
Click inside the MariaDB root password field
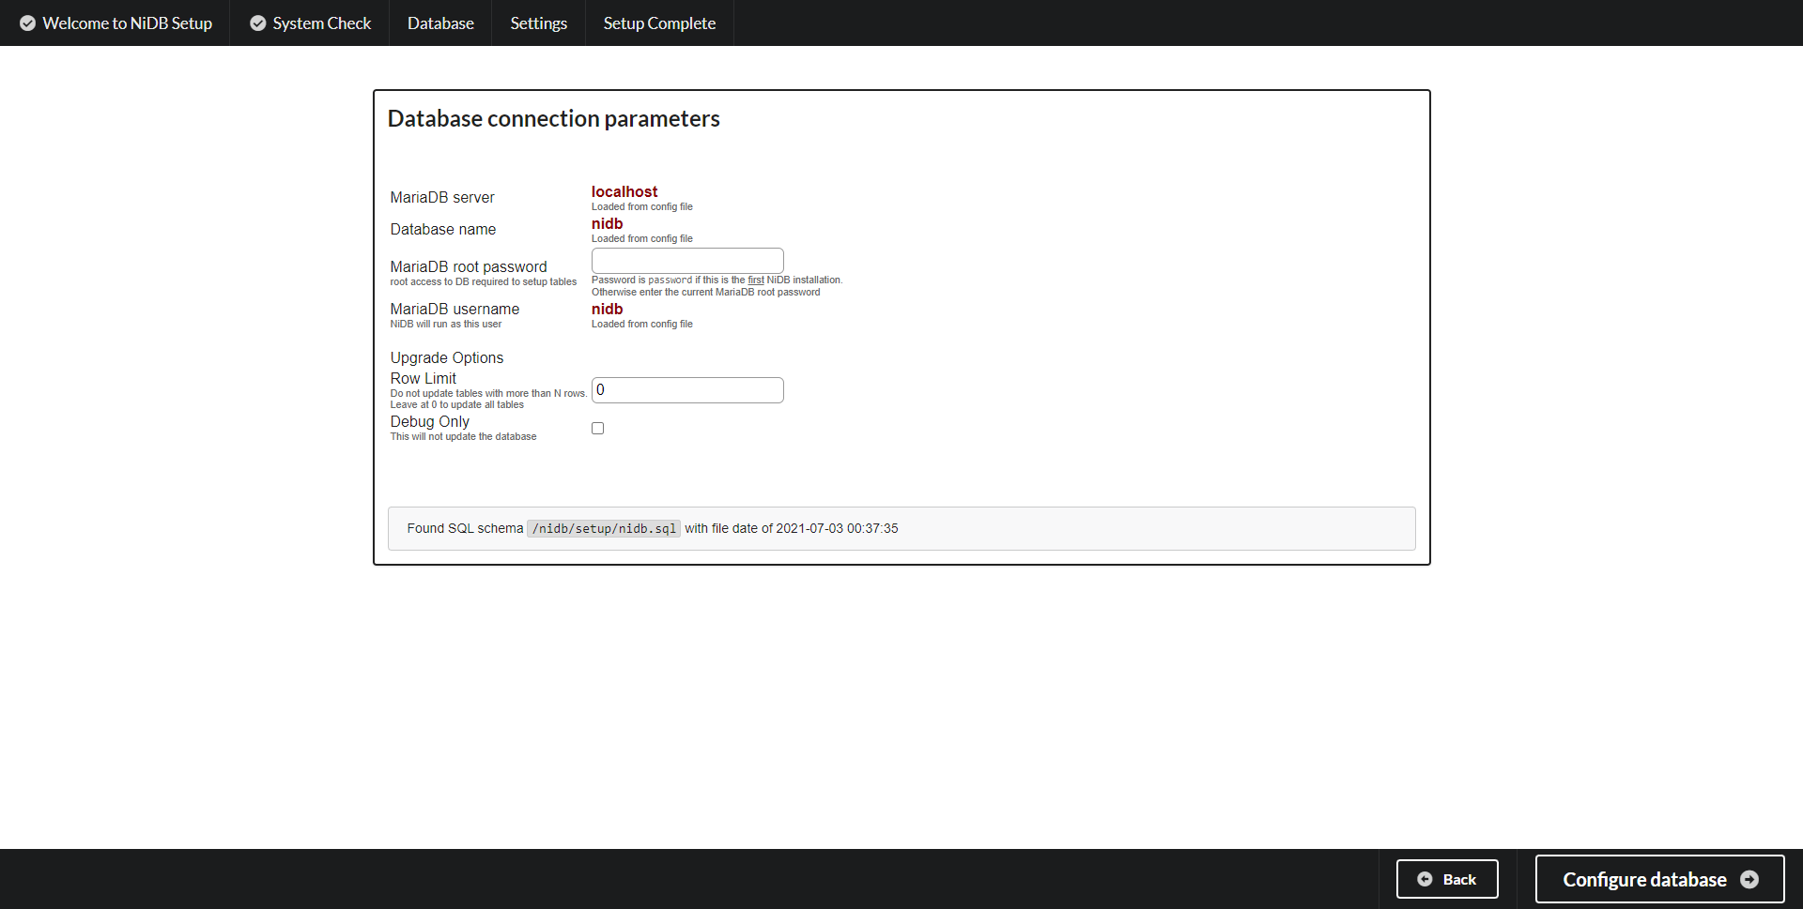tap(686, 260)
